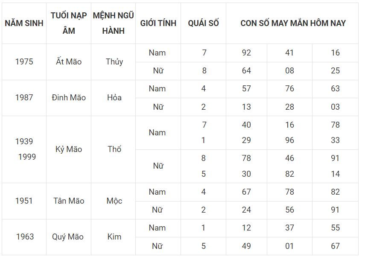Click the Kim element cell
365x257 pixels.
click(x=114, y=237)
